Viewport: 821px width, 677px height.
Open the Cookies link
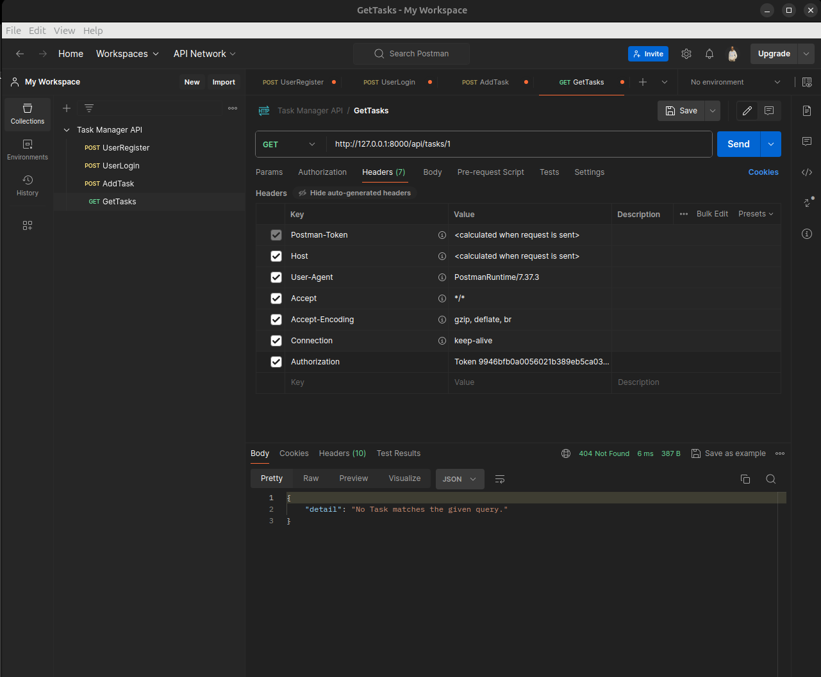click(763, 172)
